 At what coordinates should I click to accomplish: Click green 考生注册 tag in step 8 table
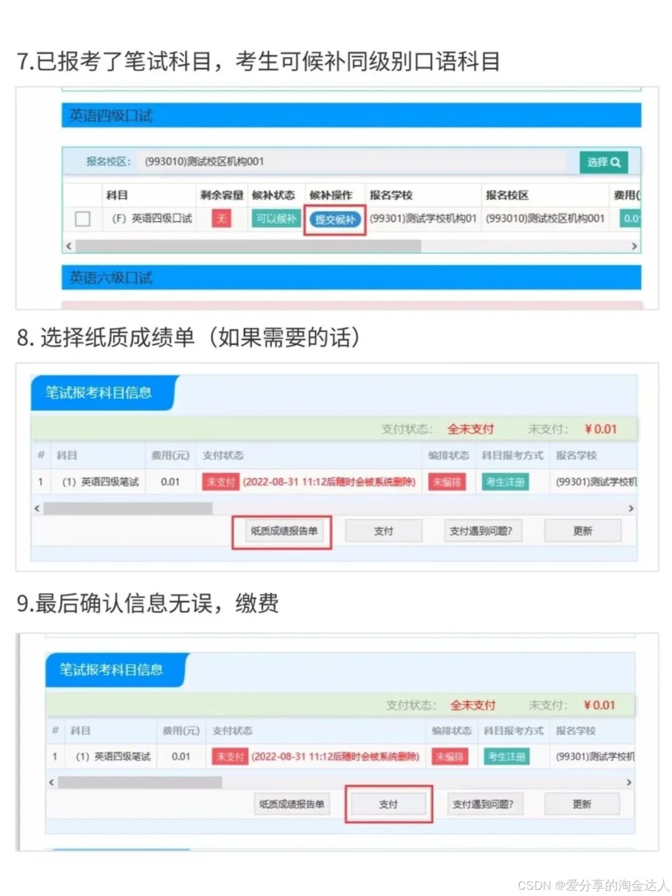[505, 482]
